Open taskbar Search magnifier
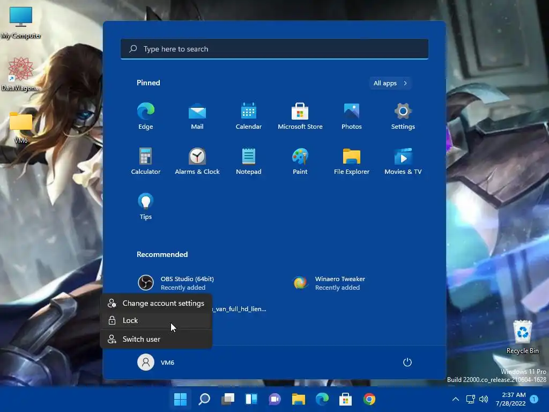 [204, 399]
